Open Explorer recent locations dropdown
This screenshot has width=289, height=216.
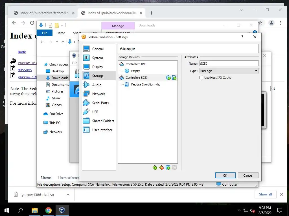[57, 42]
